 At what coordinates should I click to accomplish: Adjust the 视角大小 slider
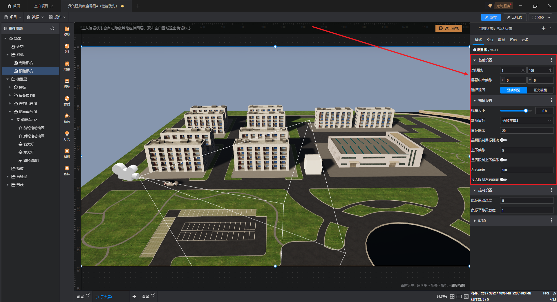pyautogui.click(x=525, y=111)
